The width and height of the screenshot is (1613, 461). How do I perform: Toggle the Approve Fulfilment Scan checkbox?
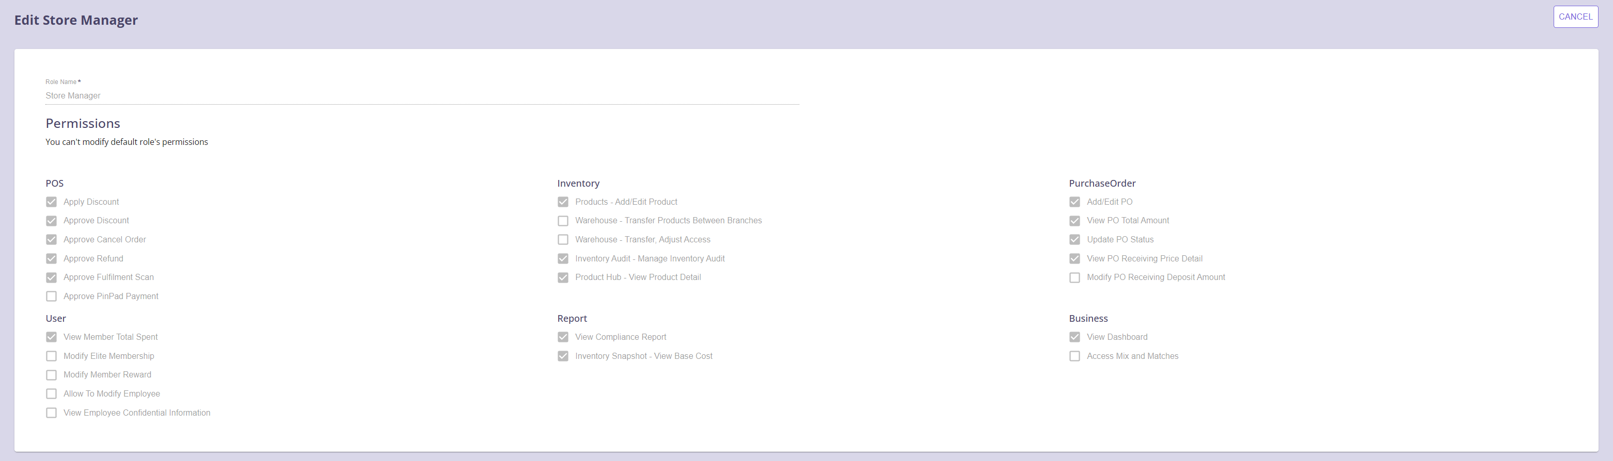pos(51,277)
